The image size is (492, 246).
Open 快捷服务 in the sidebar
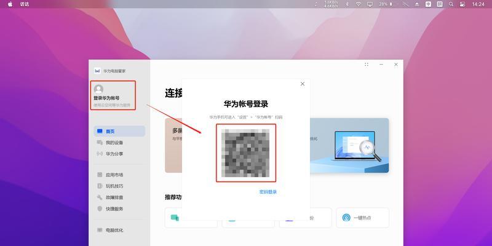pyautogui.click(x=119, y=208)
